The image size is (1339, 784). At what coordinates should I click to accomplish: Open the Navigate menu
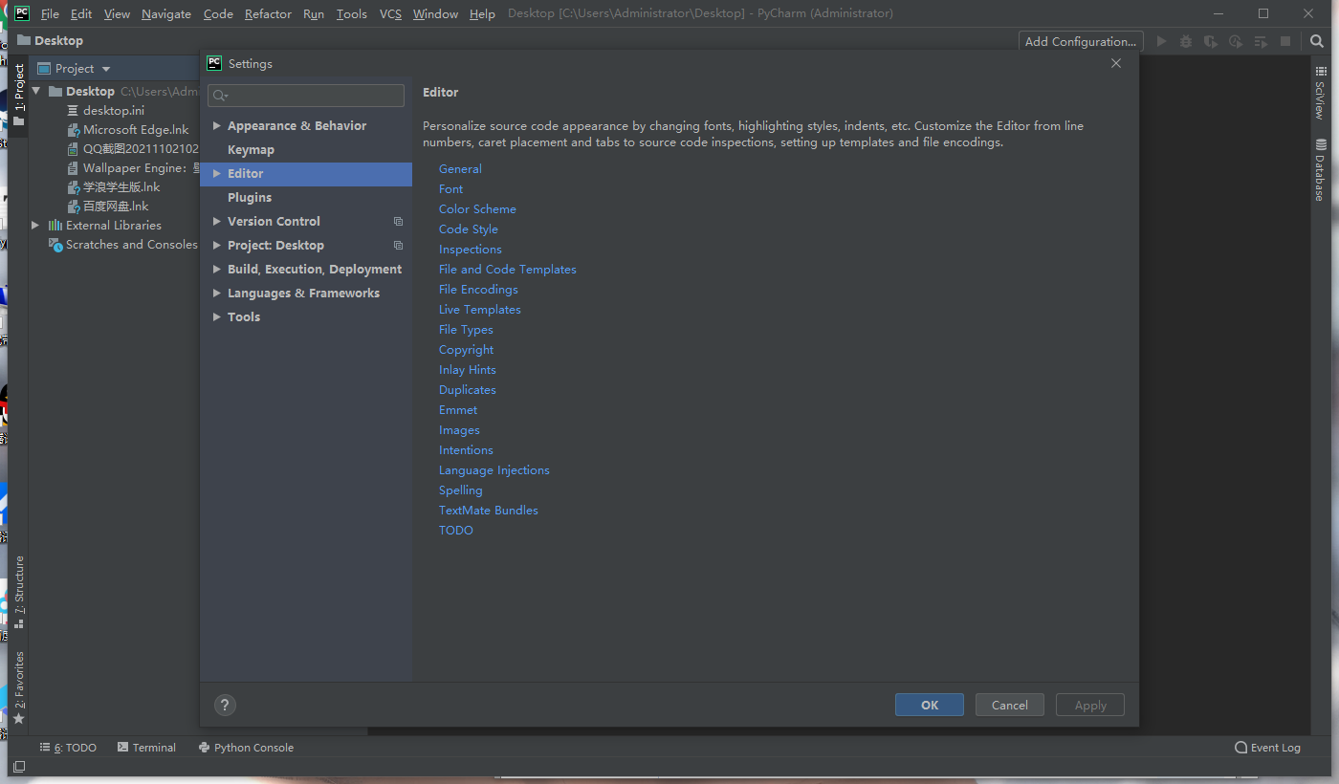point(166,13)
